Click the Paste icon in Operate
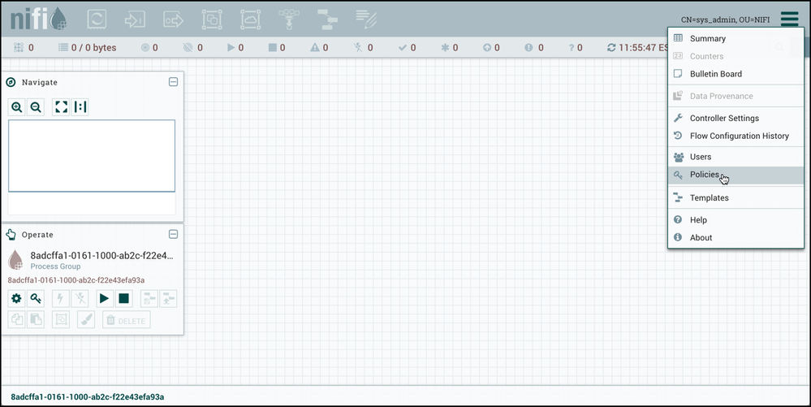Screen dimensions: 811x407 pyautogui.click(x=36, y=319)
